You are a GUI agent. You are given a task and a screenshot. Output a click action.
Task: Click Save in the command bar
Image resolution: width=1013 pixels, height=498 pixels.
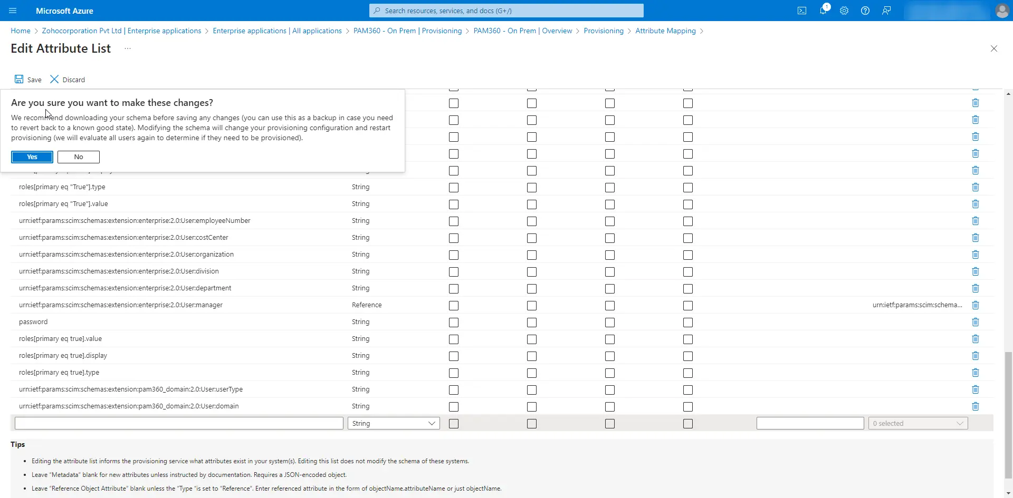coord(28,80)
